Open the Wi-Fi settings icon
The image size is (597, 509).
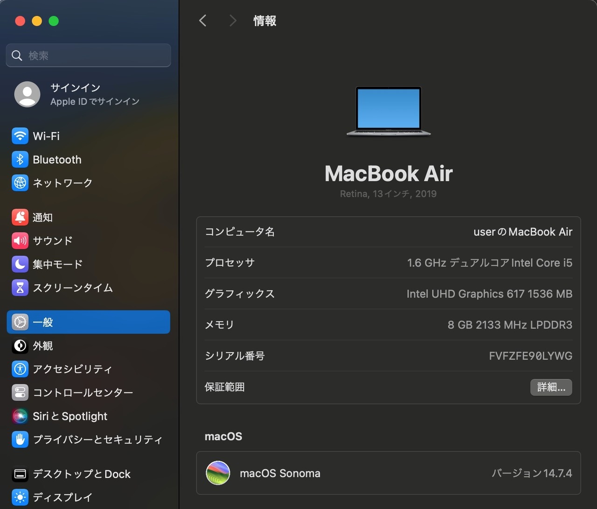pos(20,136)
